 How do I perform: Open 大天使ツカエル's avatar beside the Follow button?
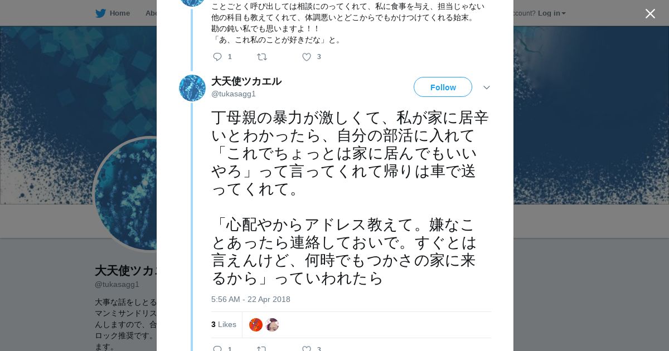[x=192, y=88]
